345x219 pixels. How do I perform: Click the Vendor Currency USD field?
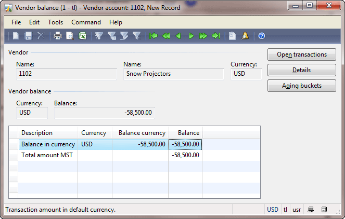(246, 74)
